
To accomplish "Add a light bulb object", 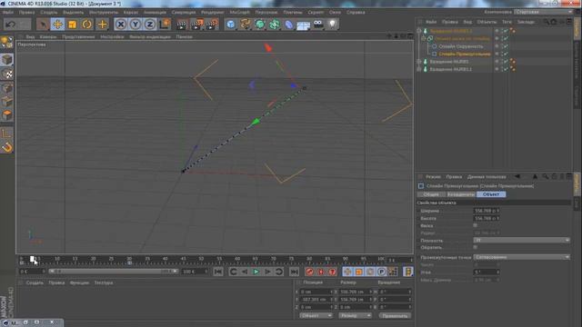I will (333, 25).
